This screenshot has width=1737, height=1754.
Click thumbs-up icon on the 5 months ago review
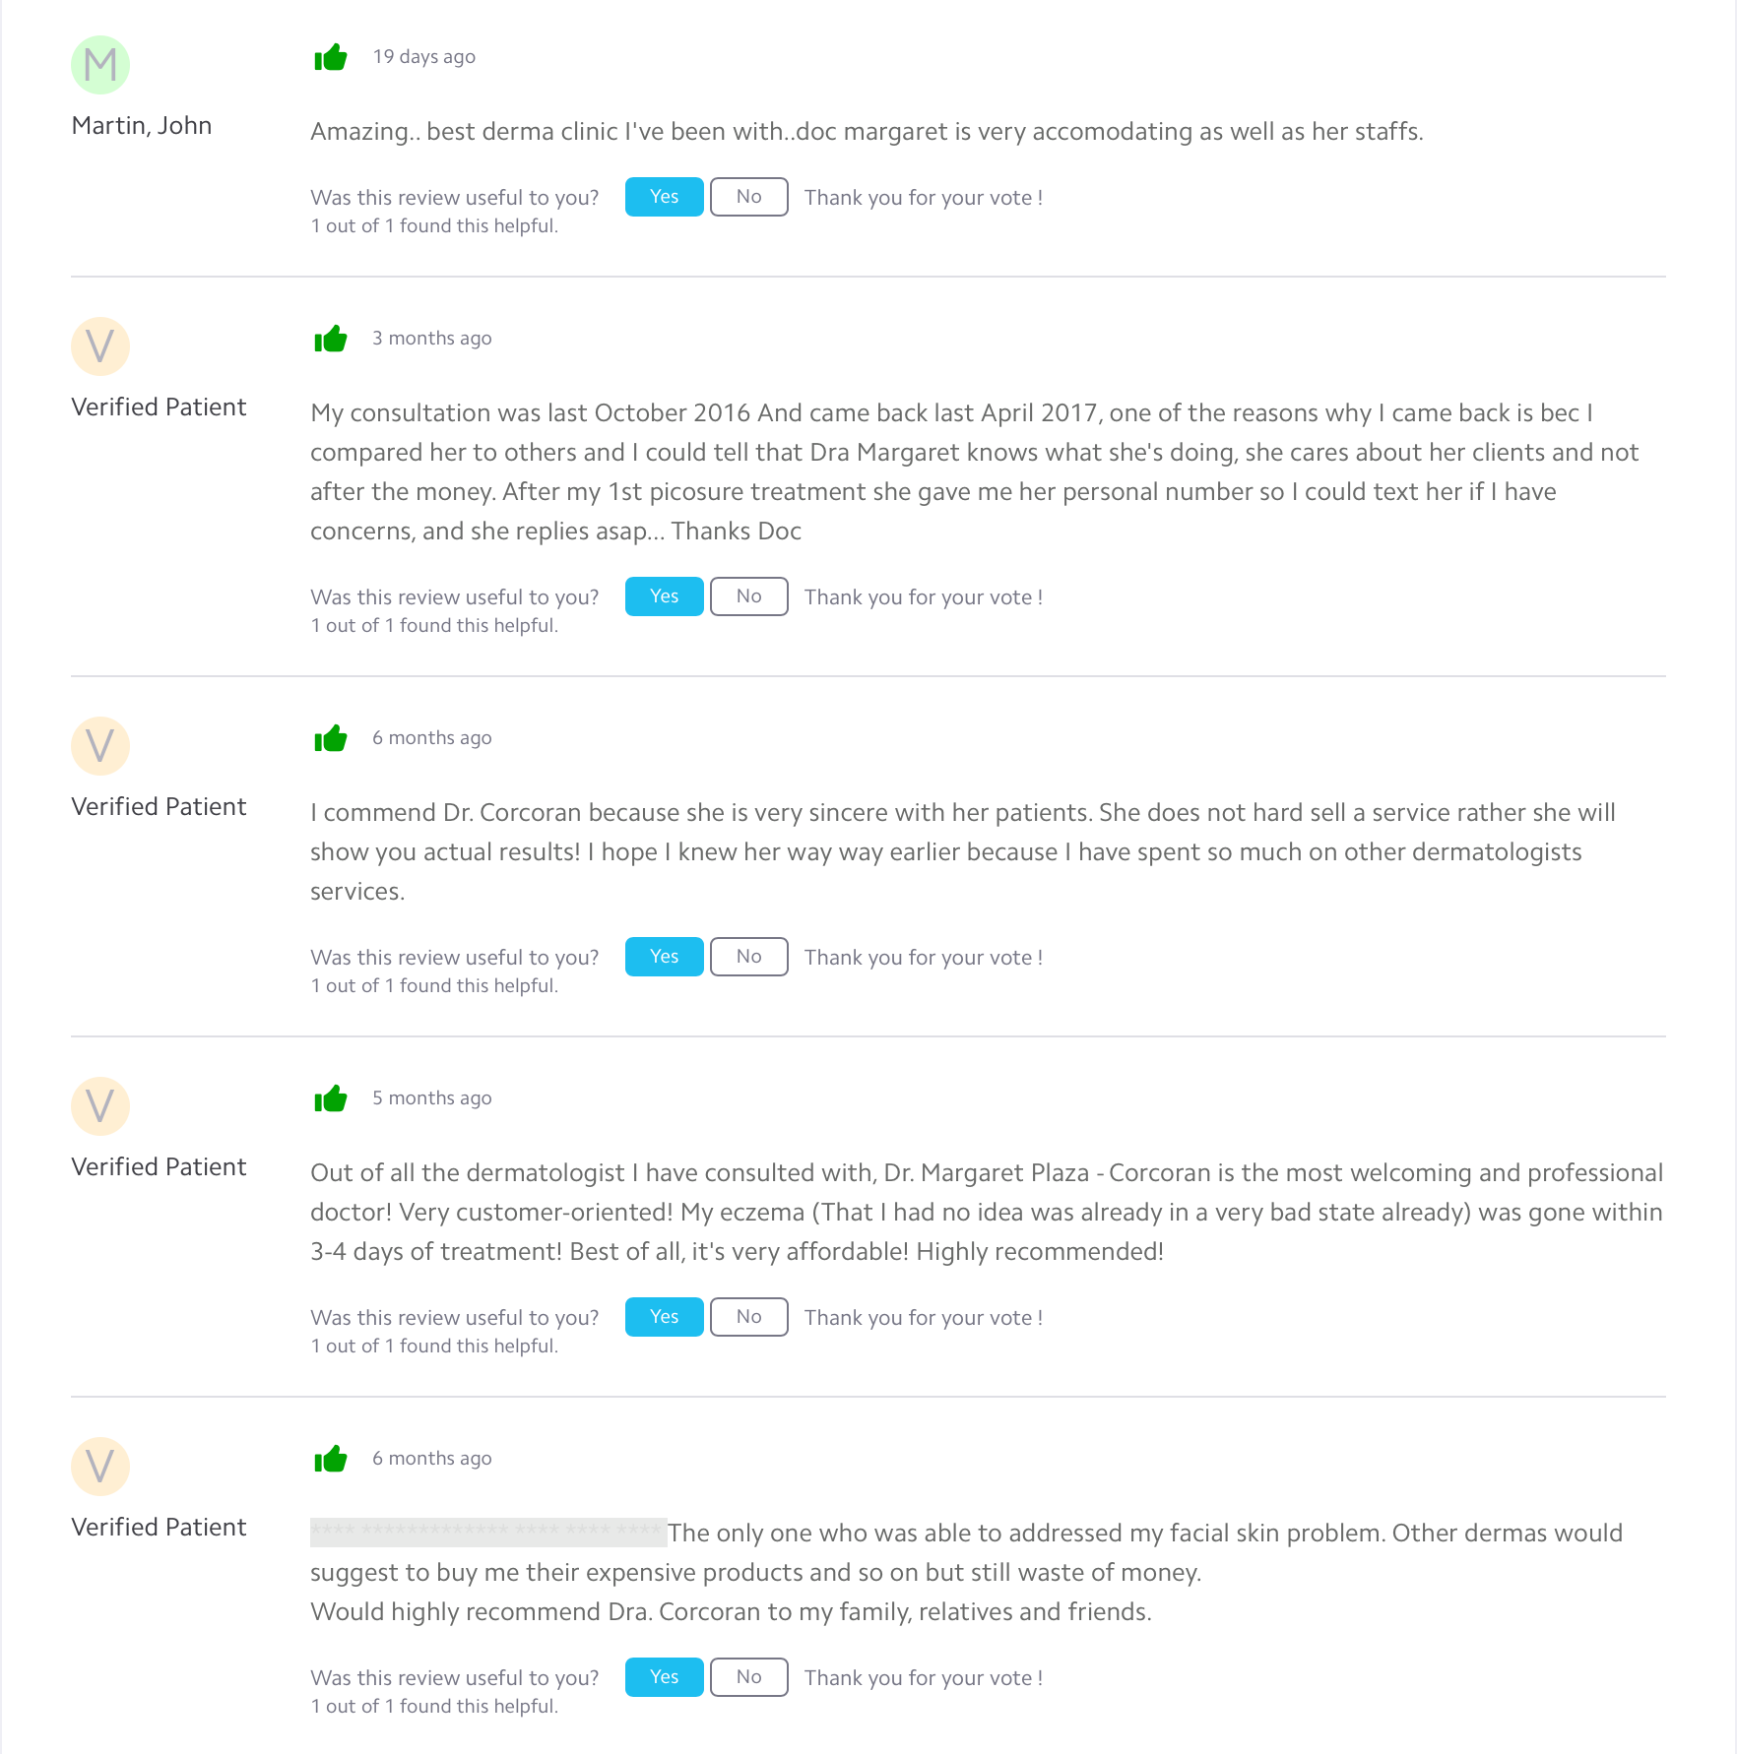(331, 1098)
